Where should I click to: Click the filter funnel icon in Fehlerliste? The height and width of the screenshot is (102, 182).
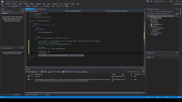(144, 74)
